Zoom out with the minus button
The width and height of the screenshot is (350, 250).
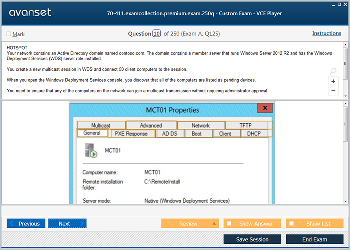pos(333,91)
